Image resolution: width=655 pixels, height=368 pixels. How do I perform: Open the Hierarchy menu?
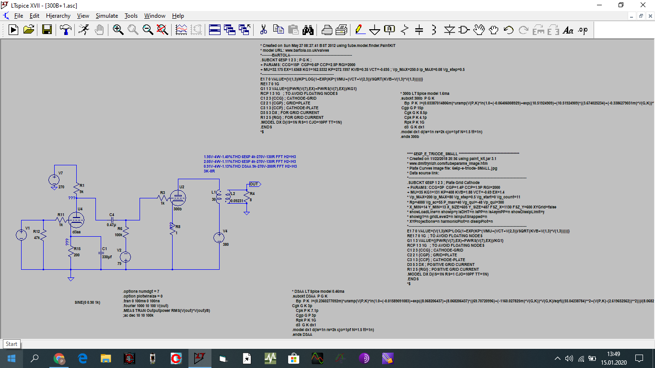pos(58,16)
